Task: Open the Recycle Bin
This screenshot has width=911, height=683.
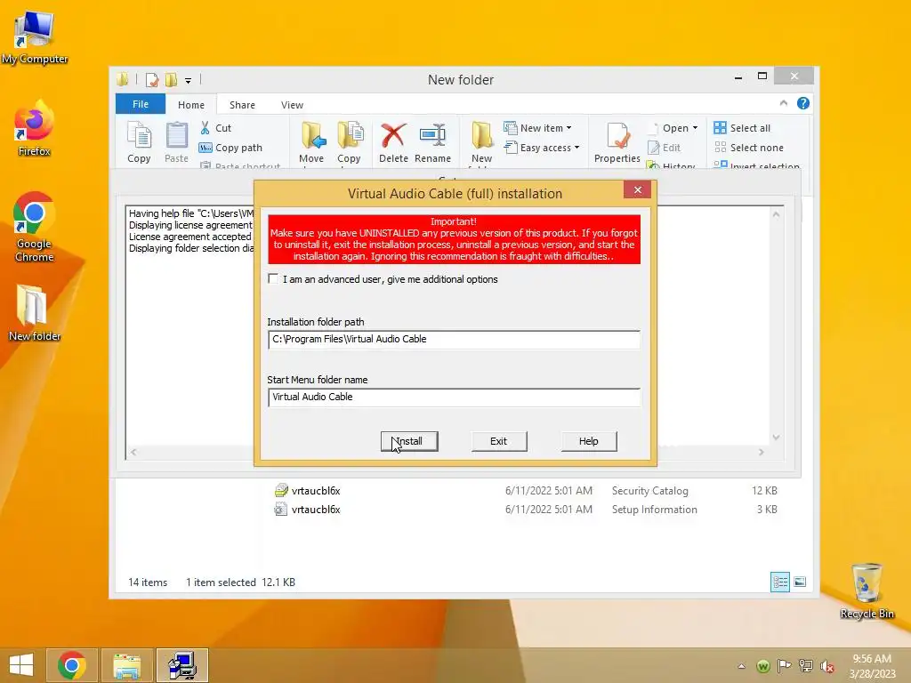Action: coord(867,591)
